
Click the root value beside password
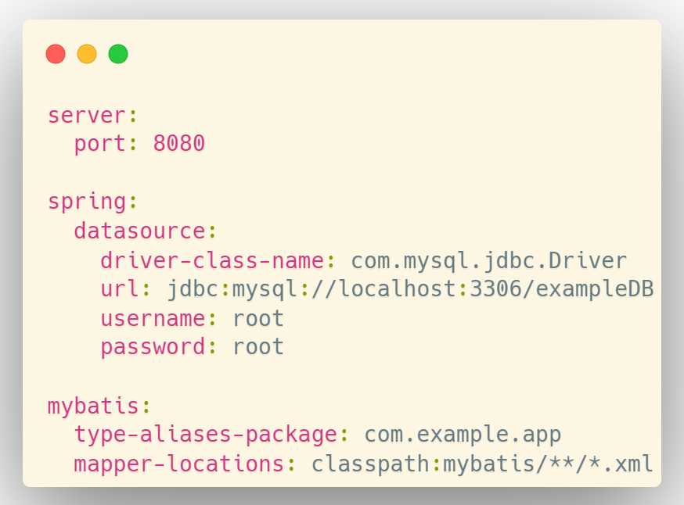tap(257, 347)
